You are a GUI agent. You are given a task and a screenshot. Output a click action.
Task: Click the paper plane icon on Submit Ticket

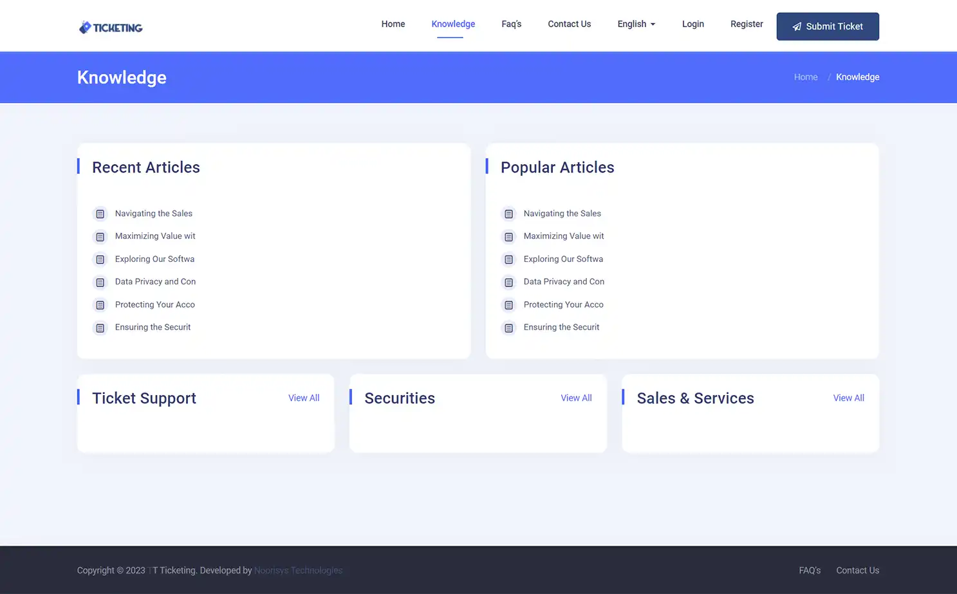(797, 26)
